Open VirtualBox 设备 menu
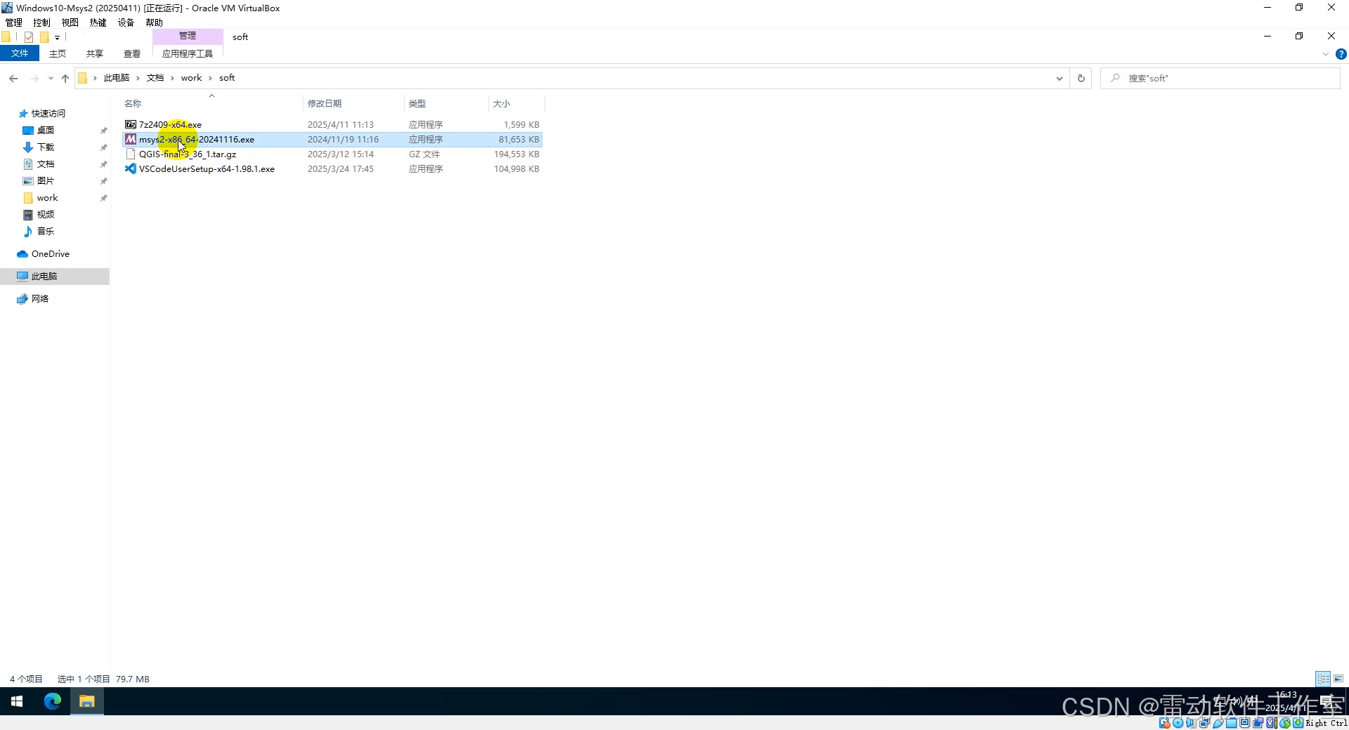This screenshot has height=730, width=1349. [126, 22]
